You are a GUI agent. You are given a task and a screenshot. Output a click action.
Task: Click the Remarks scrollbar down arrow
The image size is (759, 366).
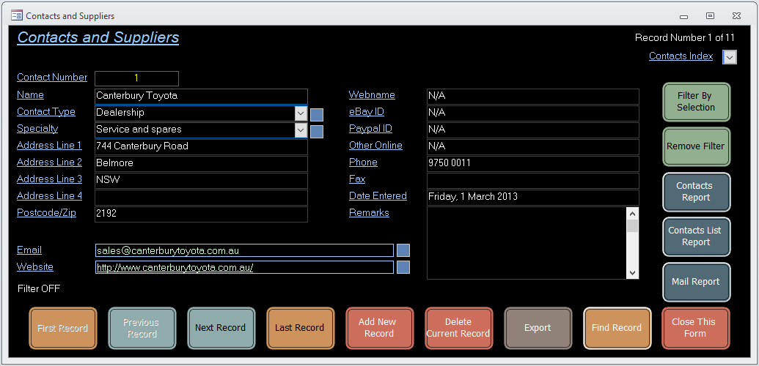point(633,273)
